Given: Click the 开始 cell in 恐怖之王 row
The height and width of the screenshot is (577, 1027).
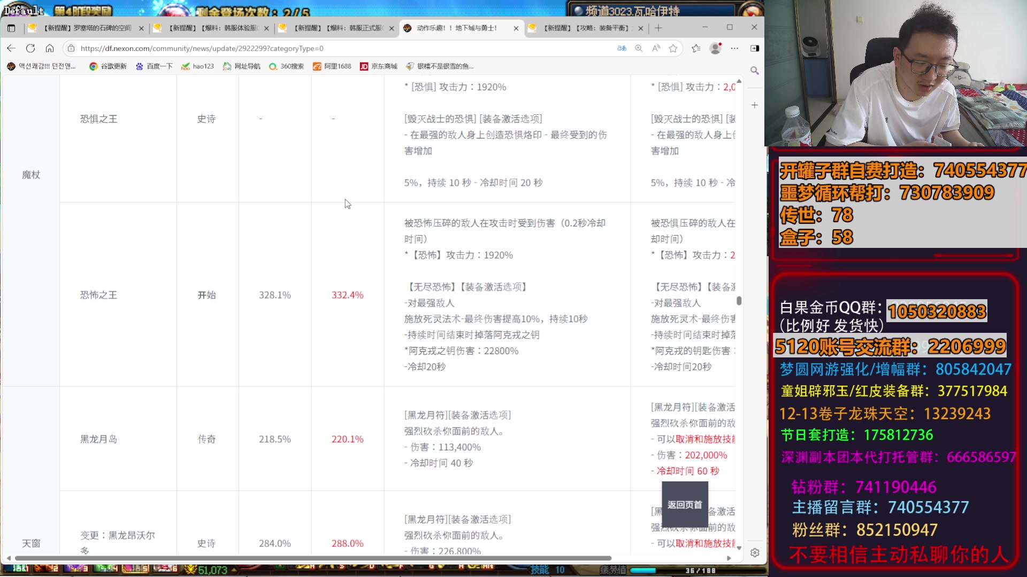Looking at the screenshot, I should pyautogui.click(x=206, y=295).
